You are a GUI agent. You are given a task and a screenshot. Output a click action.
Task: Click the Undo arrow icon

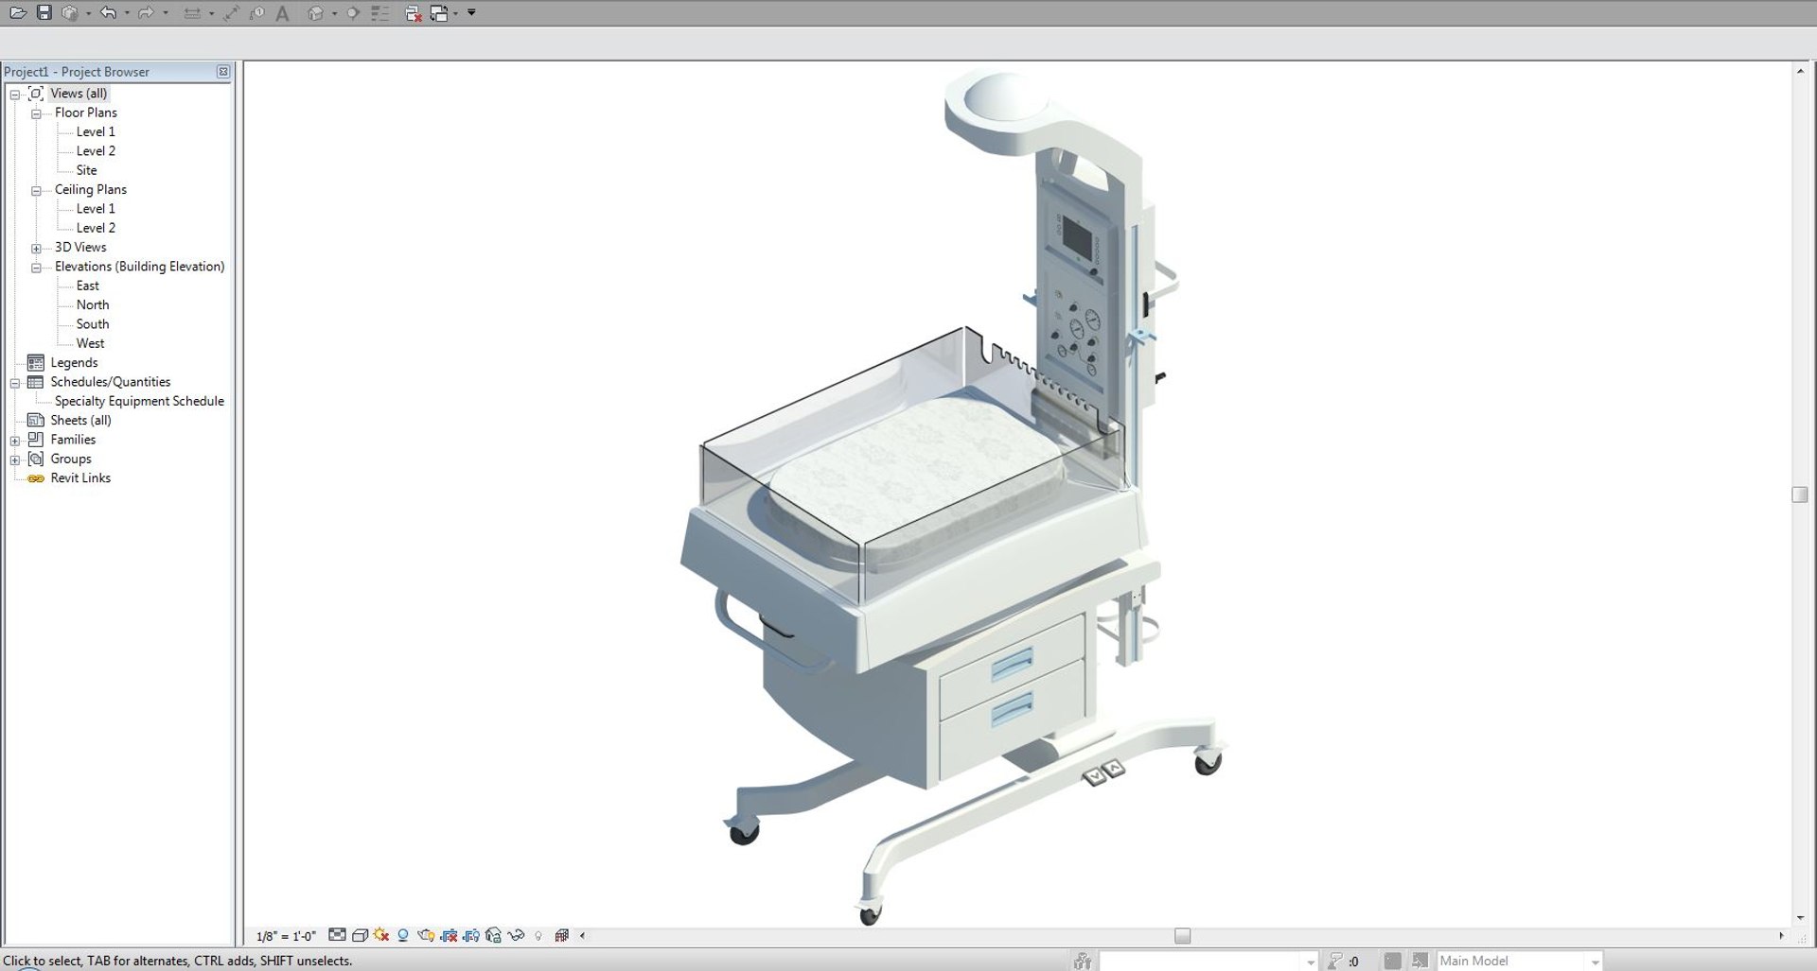pyautogui.click(x=108, y=12)
